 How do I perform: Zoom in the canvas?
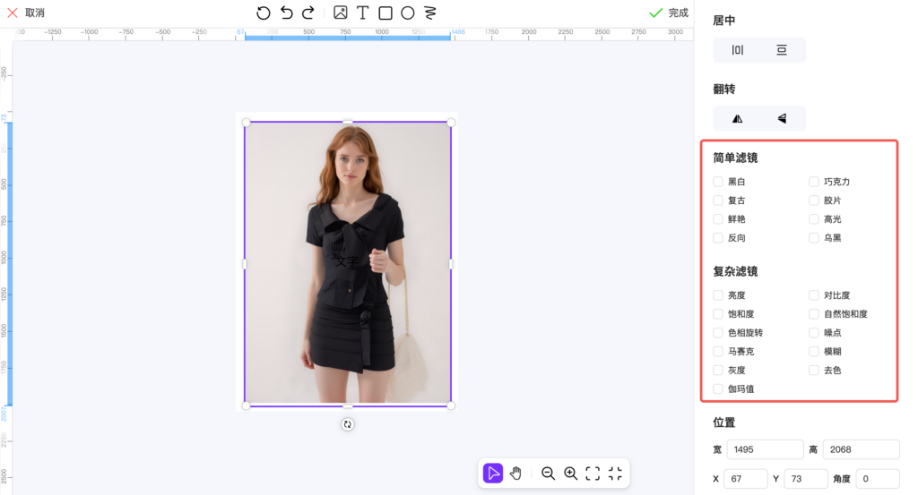571,474
